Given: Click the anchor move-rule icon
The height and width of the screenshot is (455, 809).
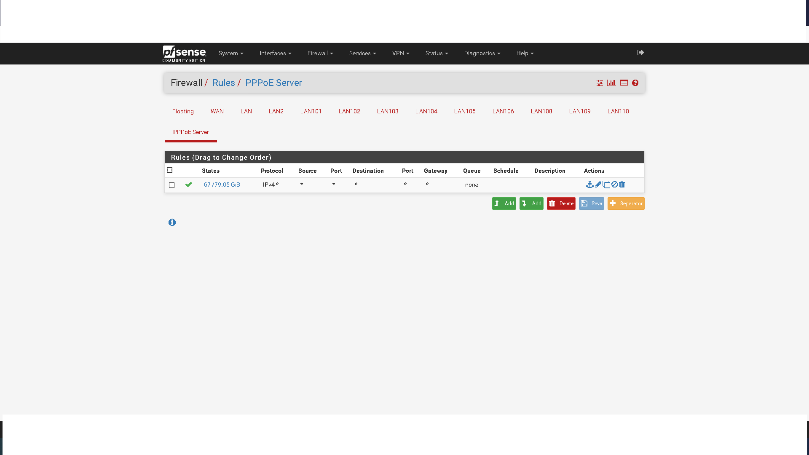Looking at the screenshot, I should pos(590,185).
